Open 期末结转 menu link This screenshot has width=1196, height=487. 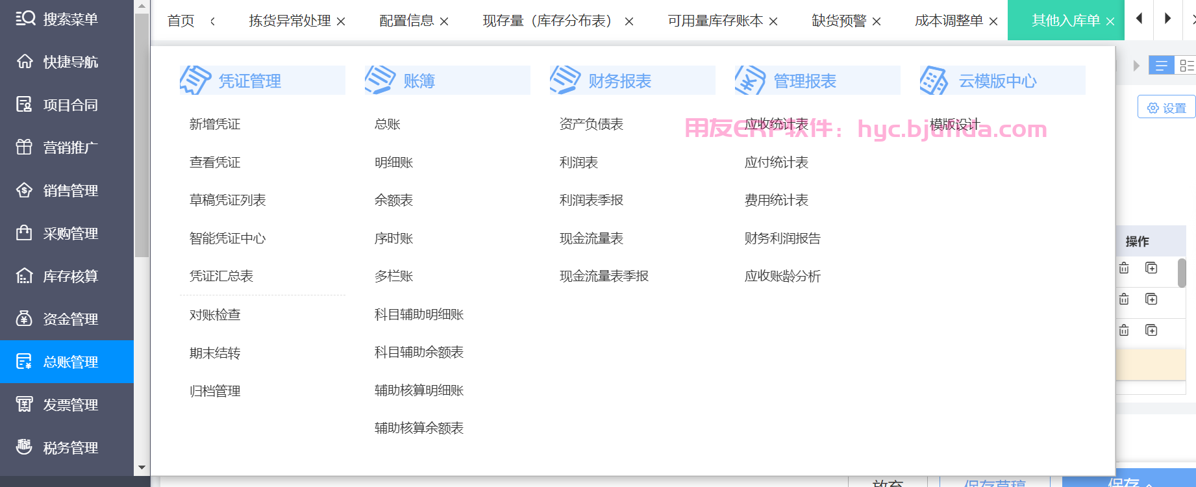(215, 353)
